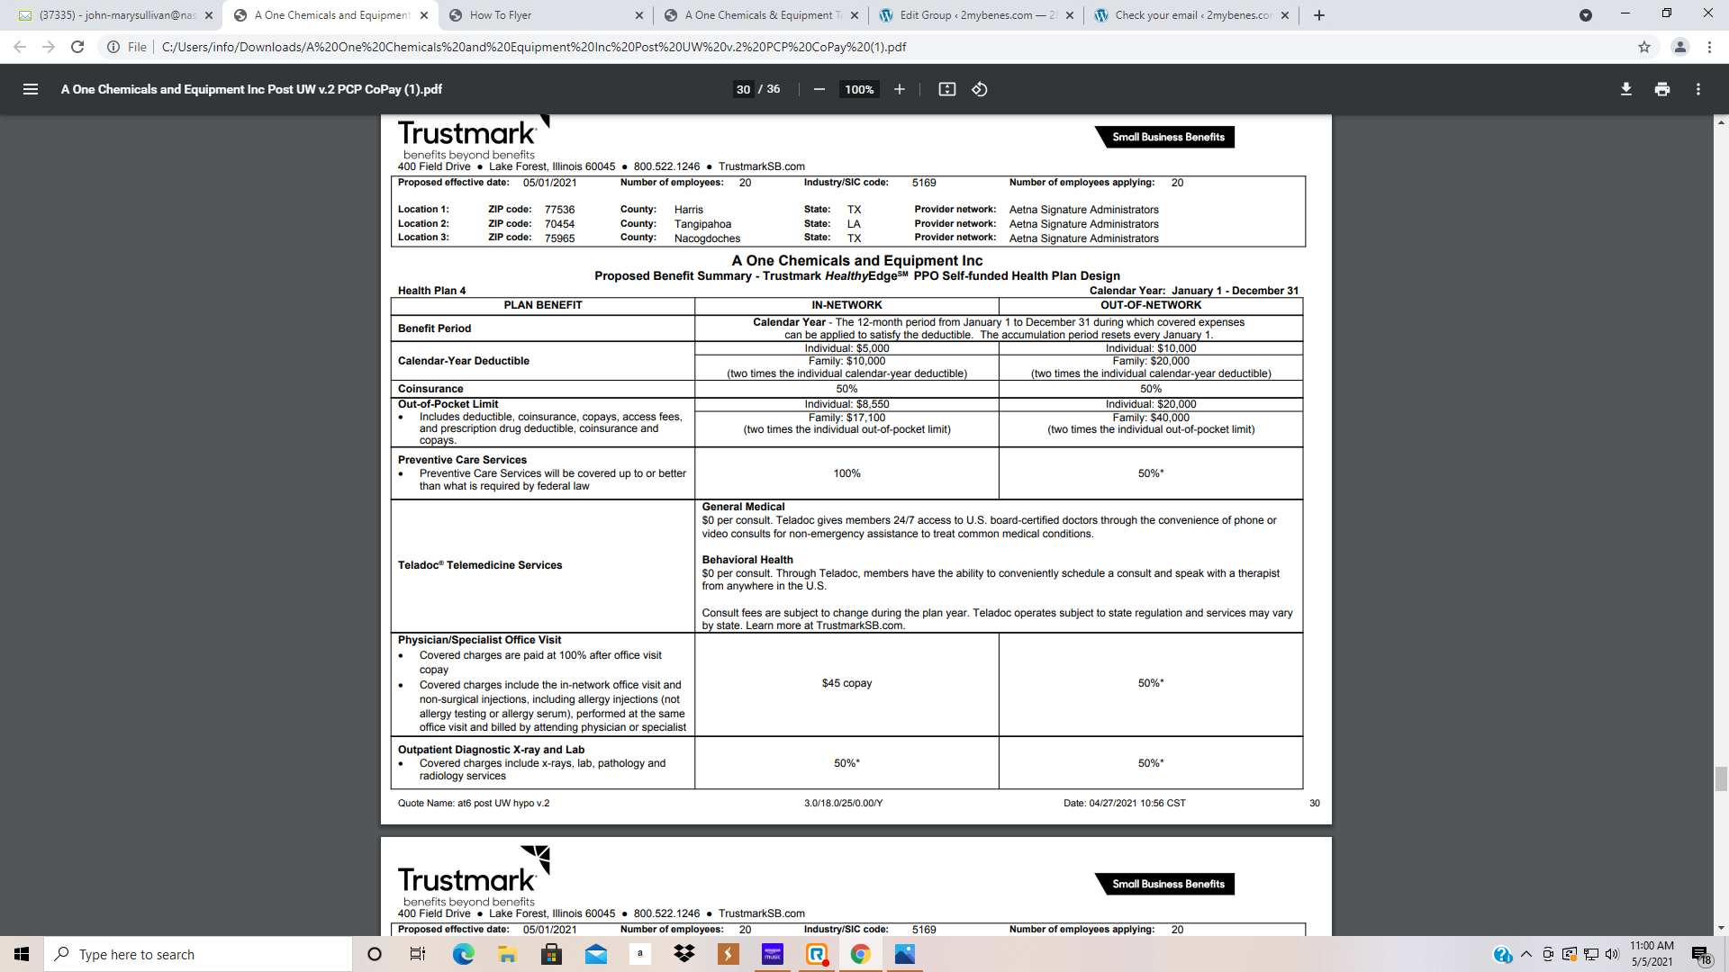The image size is (1729, 972).
Task: Click the Teladoc Telemedicine Services label
Action: pyautogui.click(x=480, y=565)
